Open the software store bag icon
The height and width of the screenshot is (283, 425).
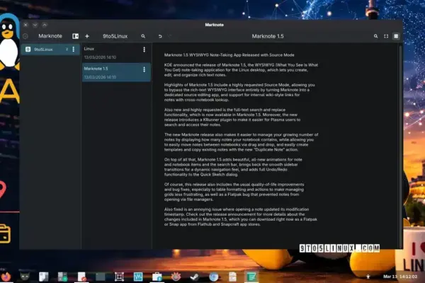coord(157,277)
